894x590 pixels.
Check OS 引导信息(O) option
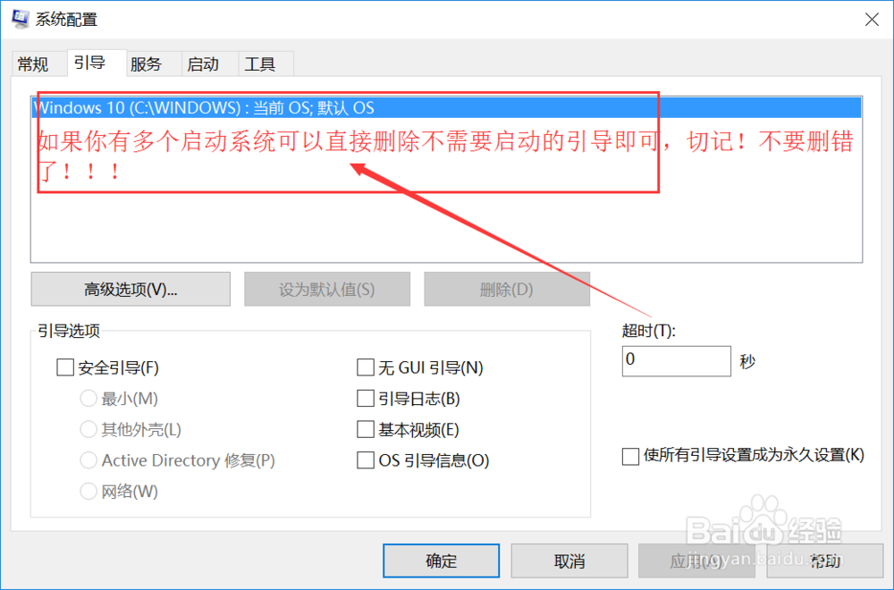[x=366, y=460]
